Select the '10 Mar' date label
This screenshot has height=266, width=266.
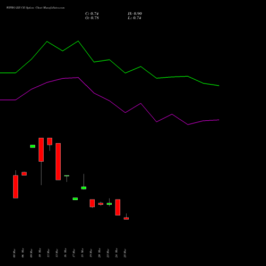(x=40, y=253)
